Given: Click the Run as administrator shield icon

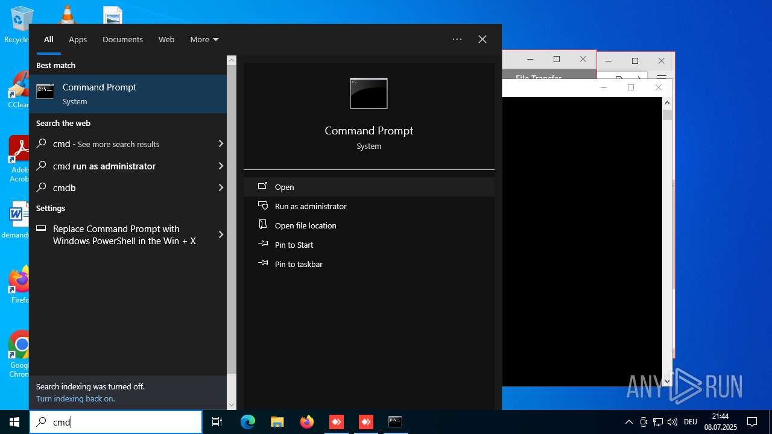Looking at the screenshot, I should pyautogui.click(x=262, y=206).
